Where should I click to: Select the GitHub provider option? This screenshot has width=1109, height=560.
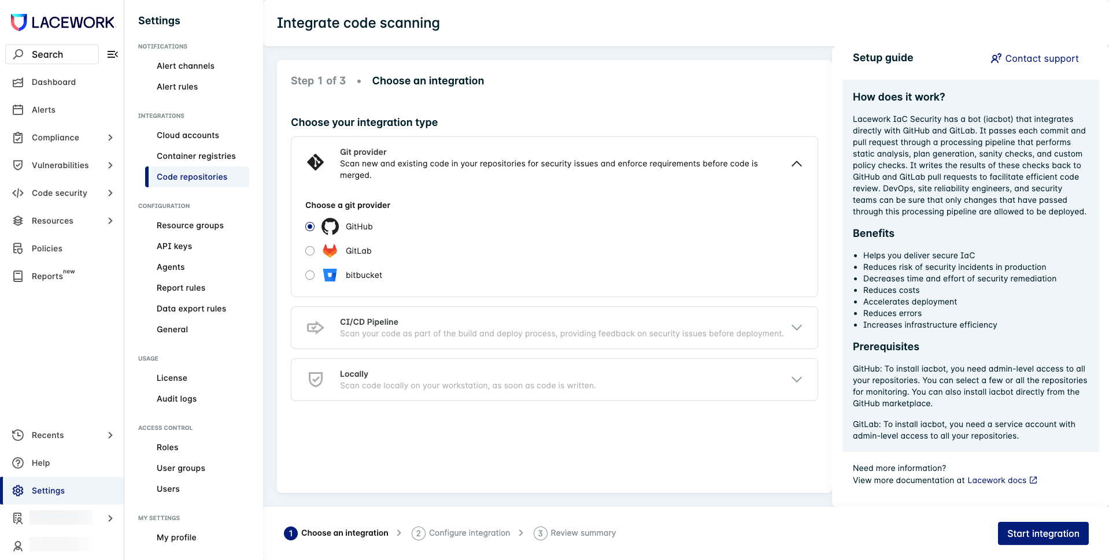310,226
